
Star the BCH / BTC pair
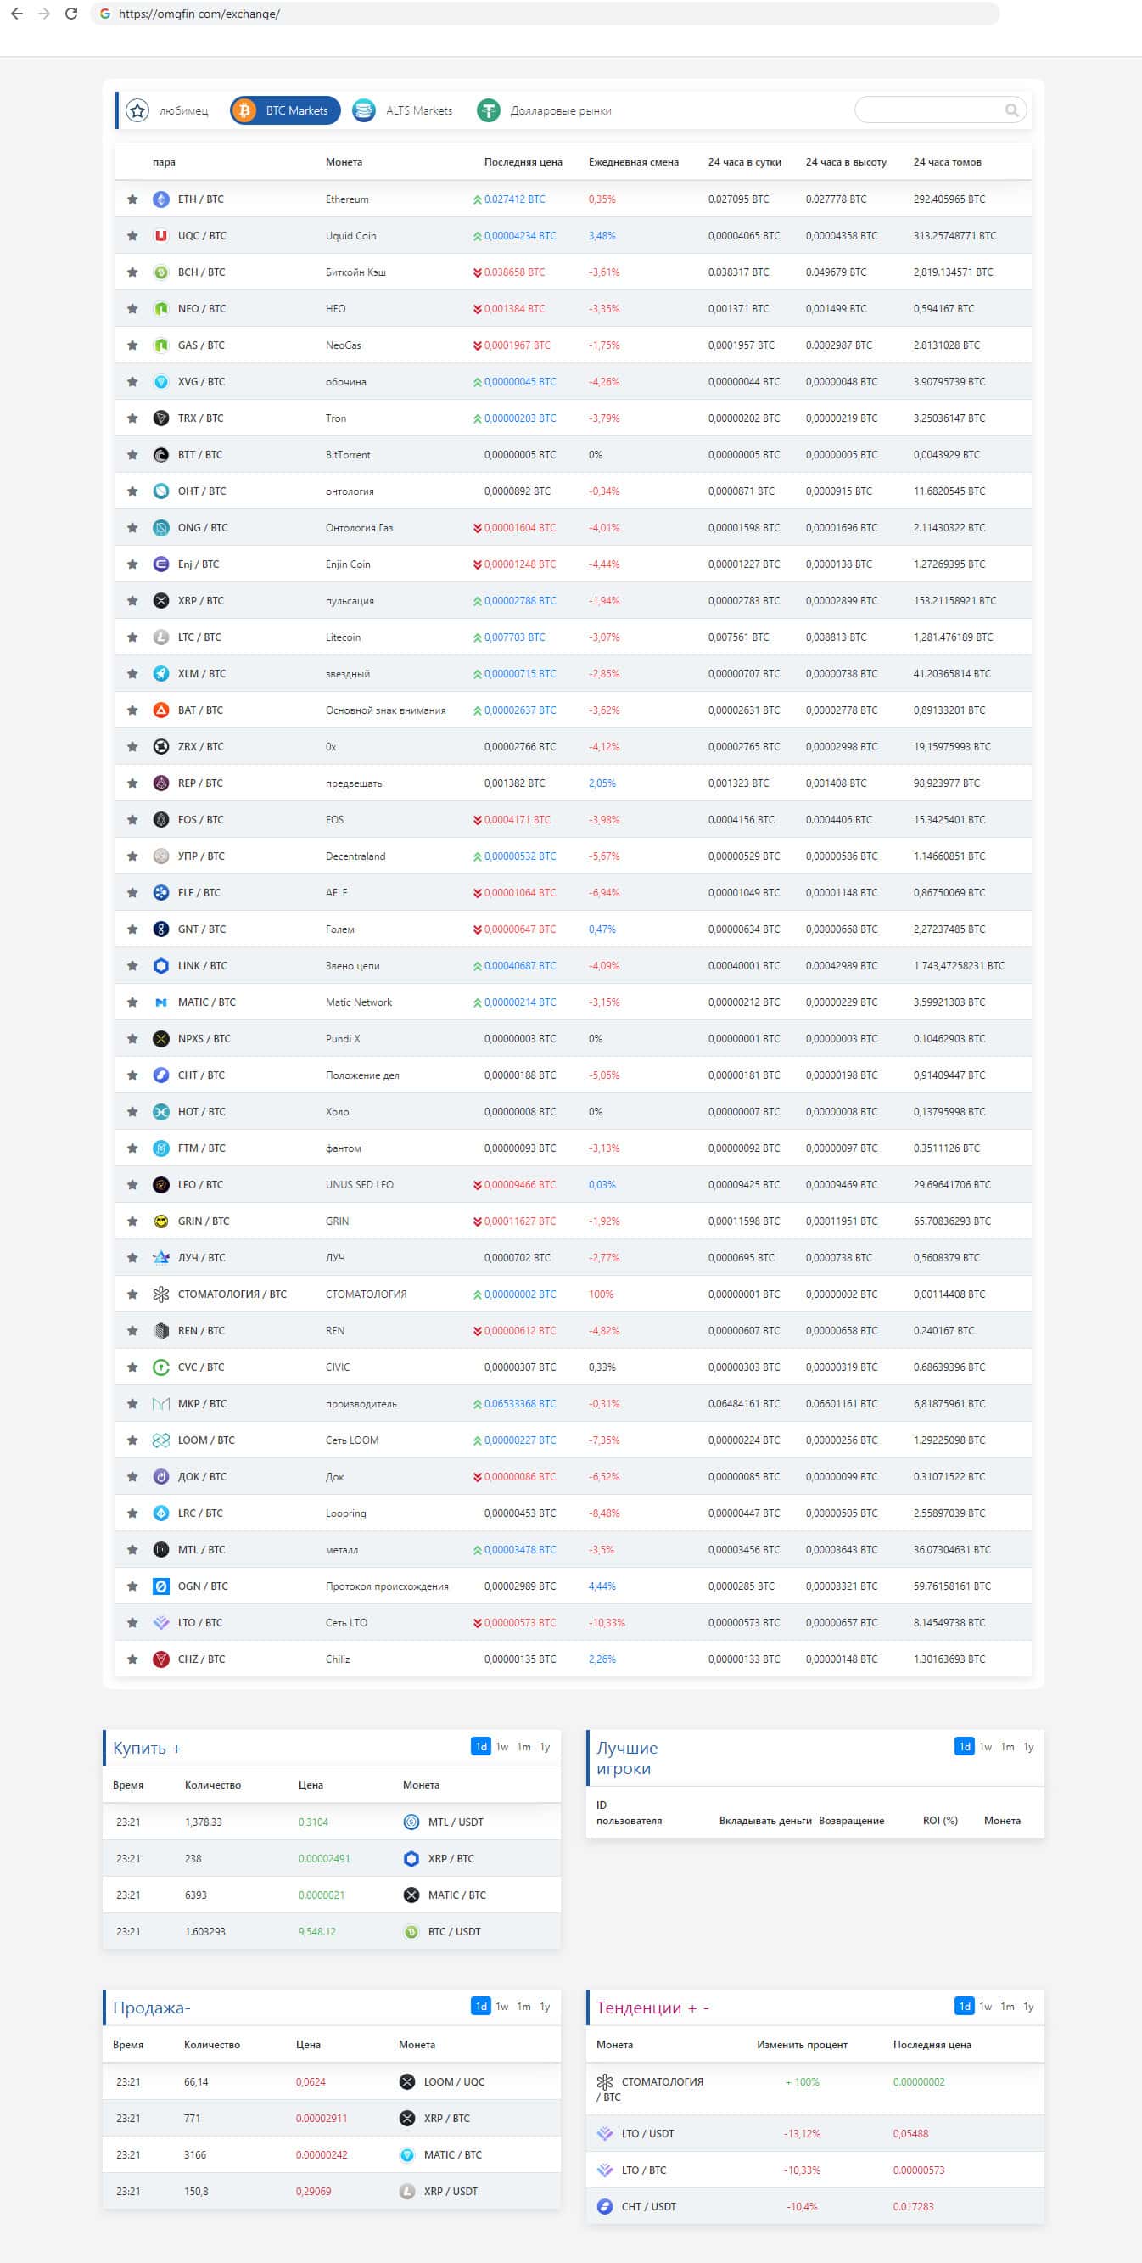point(132,272)
